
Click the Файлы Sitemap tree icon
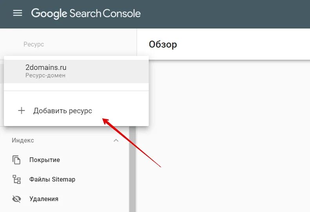click(x=16, y=179)
